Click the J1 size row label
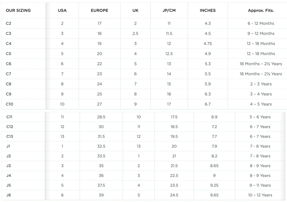Viewport: 287px width, 202px height. [8, 146]
